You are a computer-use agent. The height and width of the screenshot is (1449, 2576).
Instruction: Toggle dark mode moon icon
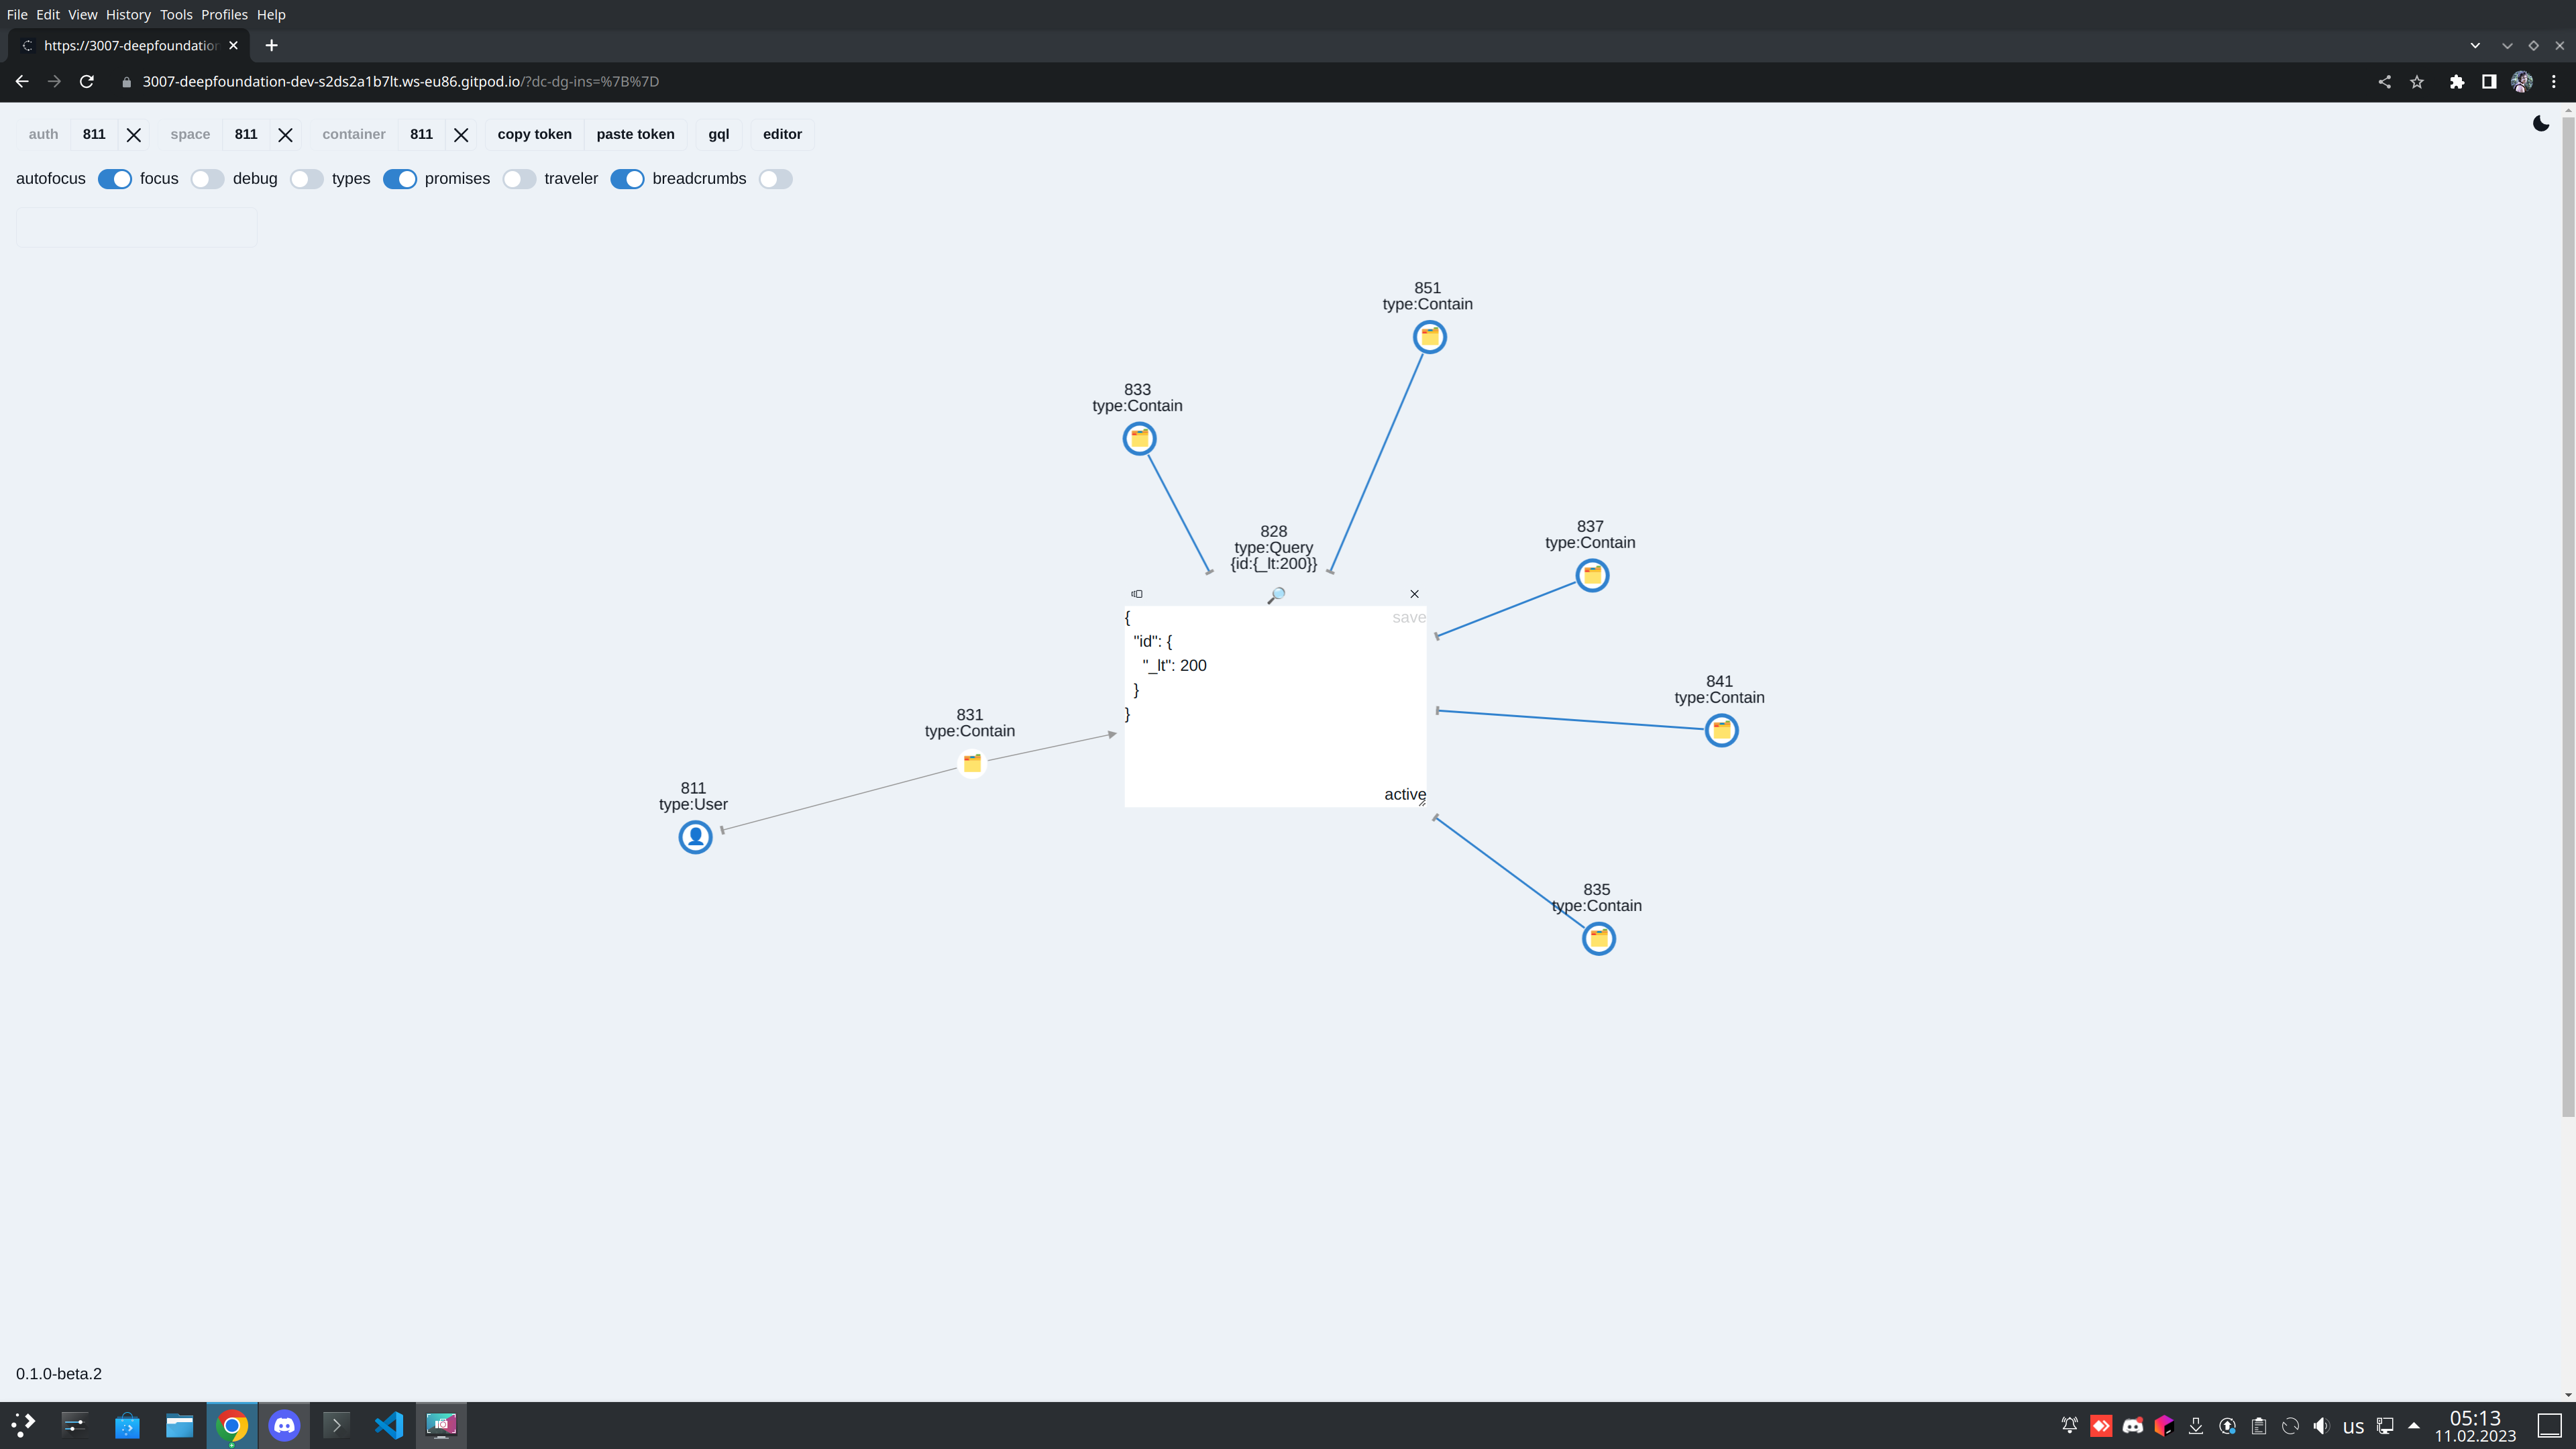[x=2541, y=124]
